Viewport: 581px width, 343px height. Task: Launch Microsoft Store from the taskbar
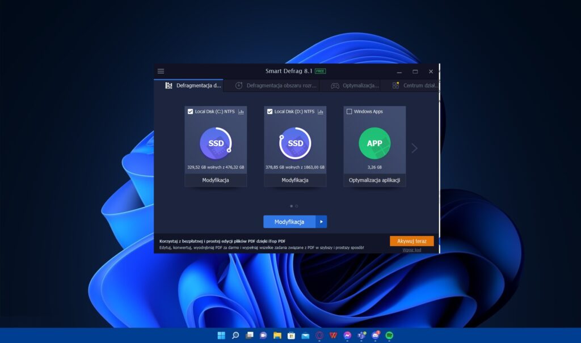point(291,336)
